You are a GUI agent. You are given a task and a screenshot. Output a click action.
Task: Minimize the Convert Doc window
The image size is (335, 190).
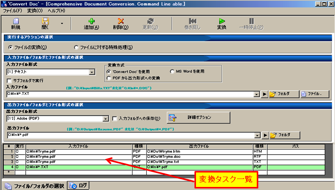318,4
